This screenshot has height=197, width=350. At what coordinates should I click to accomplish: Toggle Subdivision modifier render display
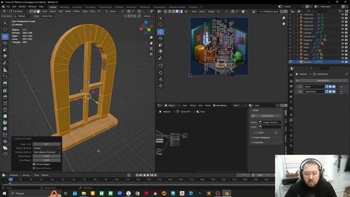click(334, 91)
